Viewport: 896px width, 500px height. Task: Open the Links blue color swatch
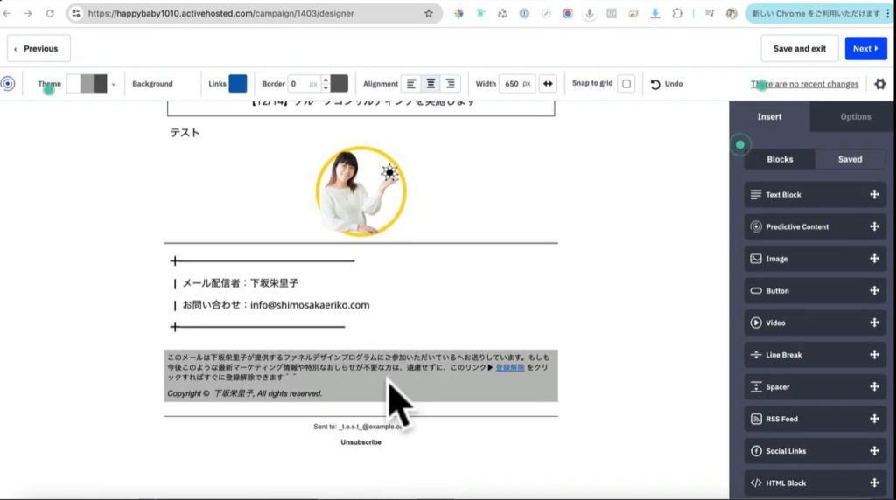tap(237, 84)
